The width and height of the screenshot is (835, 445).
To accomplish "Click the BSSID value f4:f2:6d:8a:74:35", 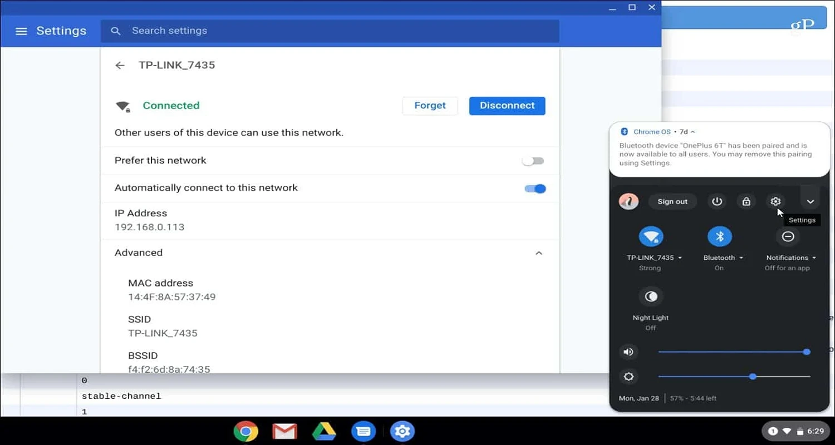I will [x=169, y=369].
